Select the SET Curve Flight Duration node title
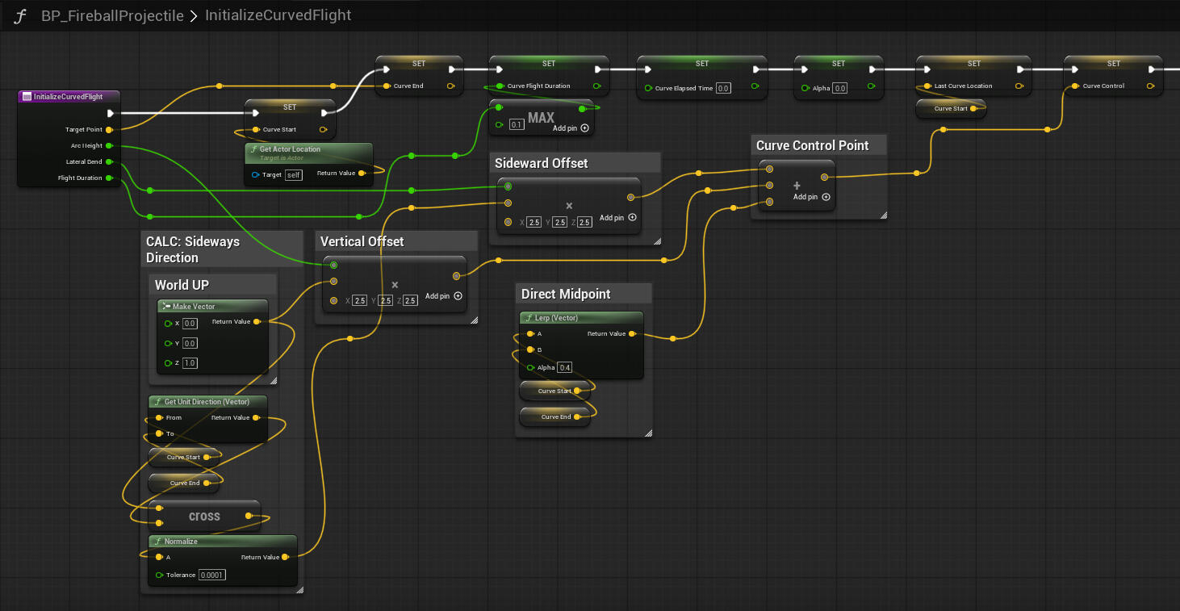Screen dimensions: 1180x611 click(549, 64)
